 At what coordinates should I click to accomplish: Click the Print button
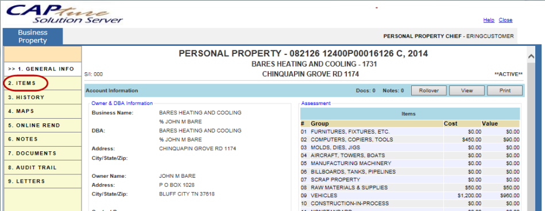tap(505, 91)
